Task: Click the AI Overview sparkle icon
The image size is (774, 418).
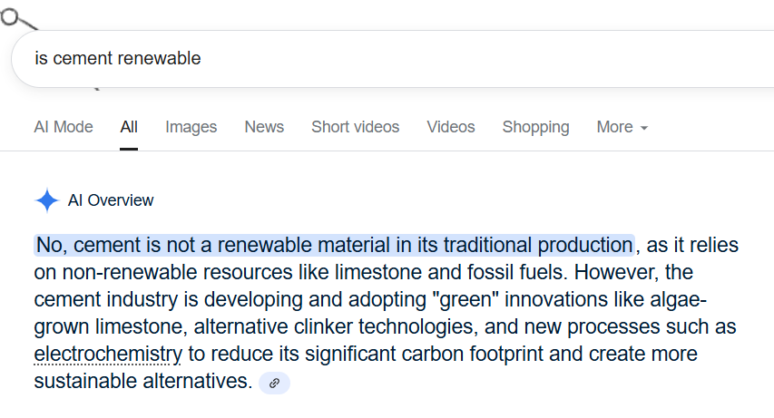Action: coord(46,200)
